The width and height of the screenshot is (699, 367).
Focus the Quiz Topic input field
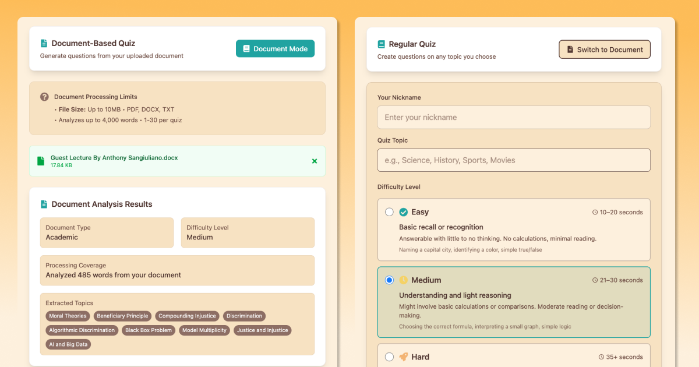(x=514, y=160)
